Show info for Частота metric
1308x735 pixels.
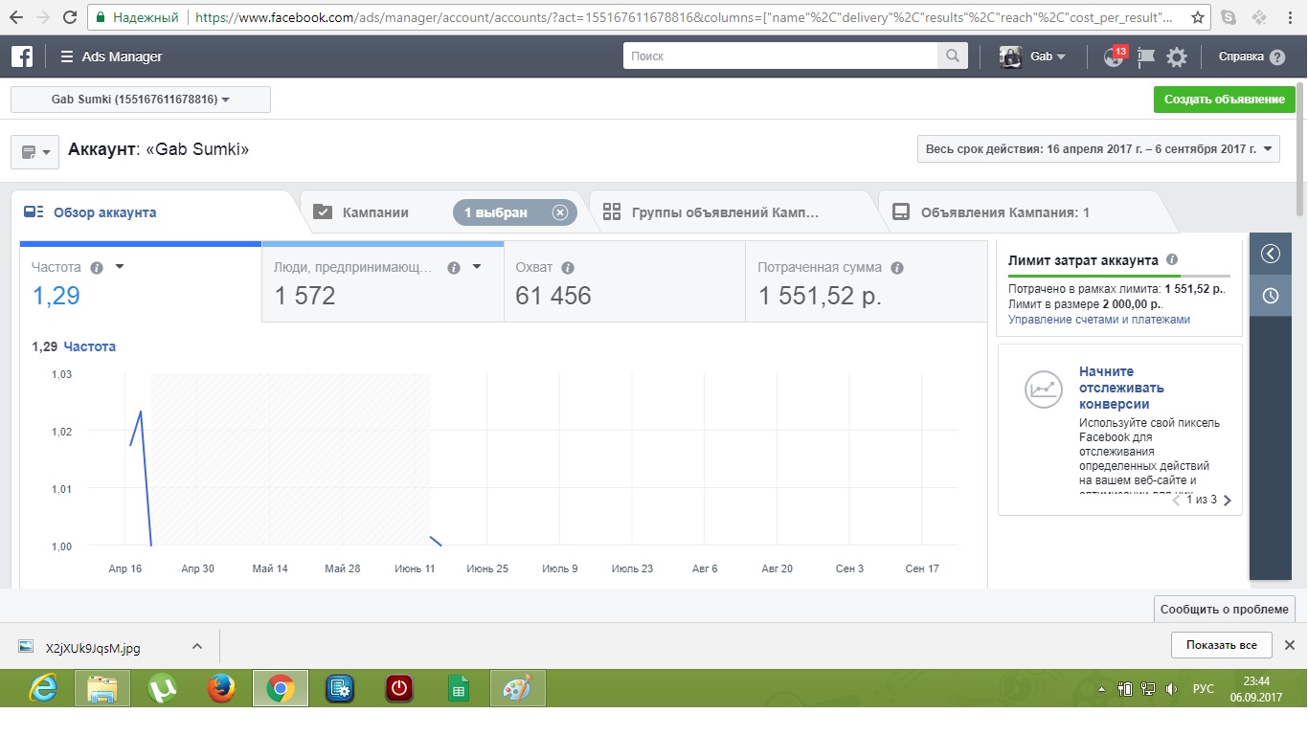(x=97, y=268)
